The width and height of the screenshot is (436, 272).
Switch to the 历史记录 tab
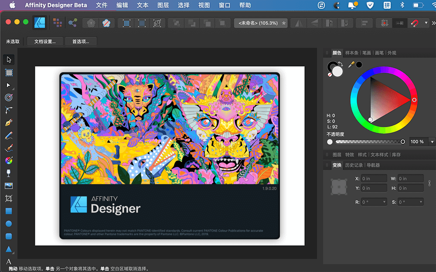click(354, 165)
